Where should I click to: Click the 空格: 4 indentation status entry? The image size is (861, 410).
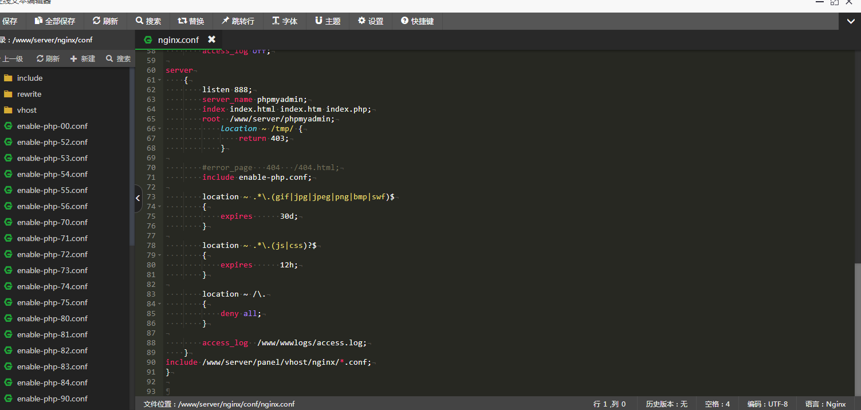(717, 404)
